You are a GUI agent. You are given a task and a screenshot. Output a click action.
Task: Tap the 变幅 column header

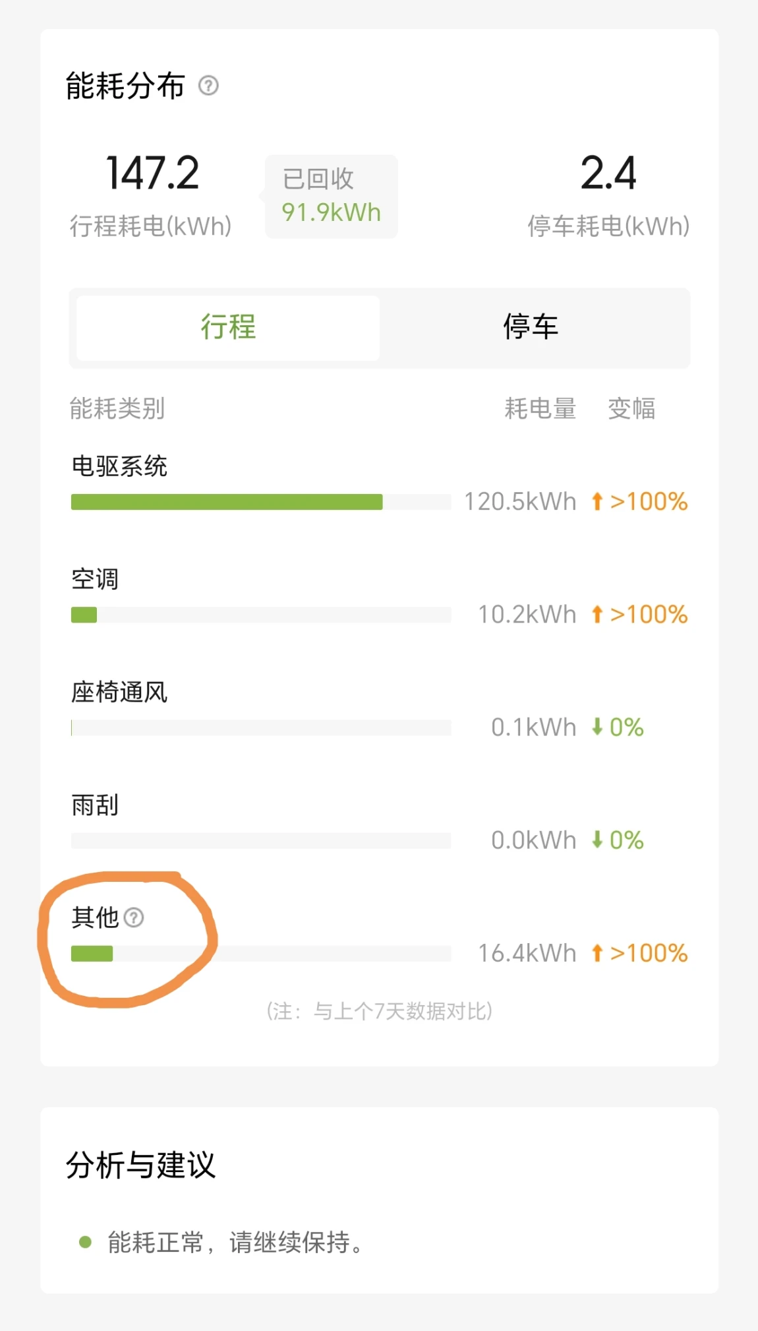631,409
